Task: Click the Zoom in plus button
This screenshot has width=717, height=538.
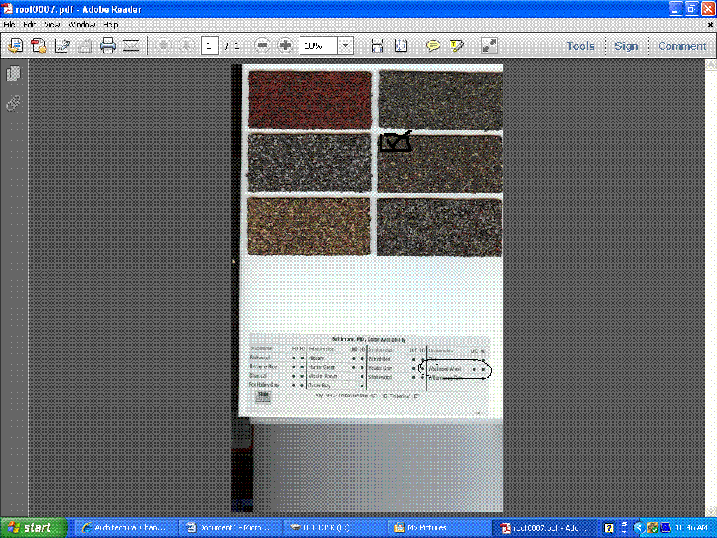Action: (285, 46)
